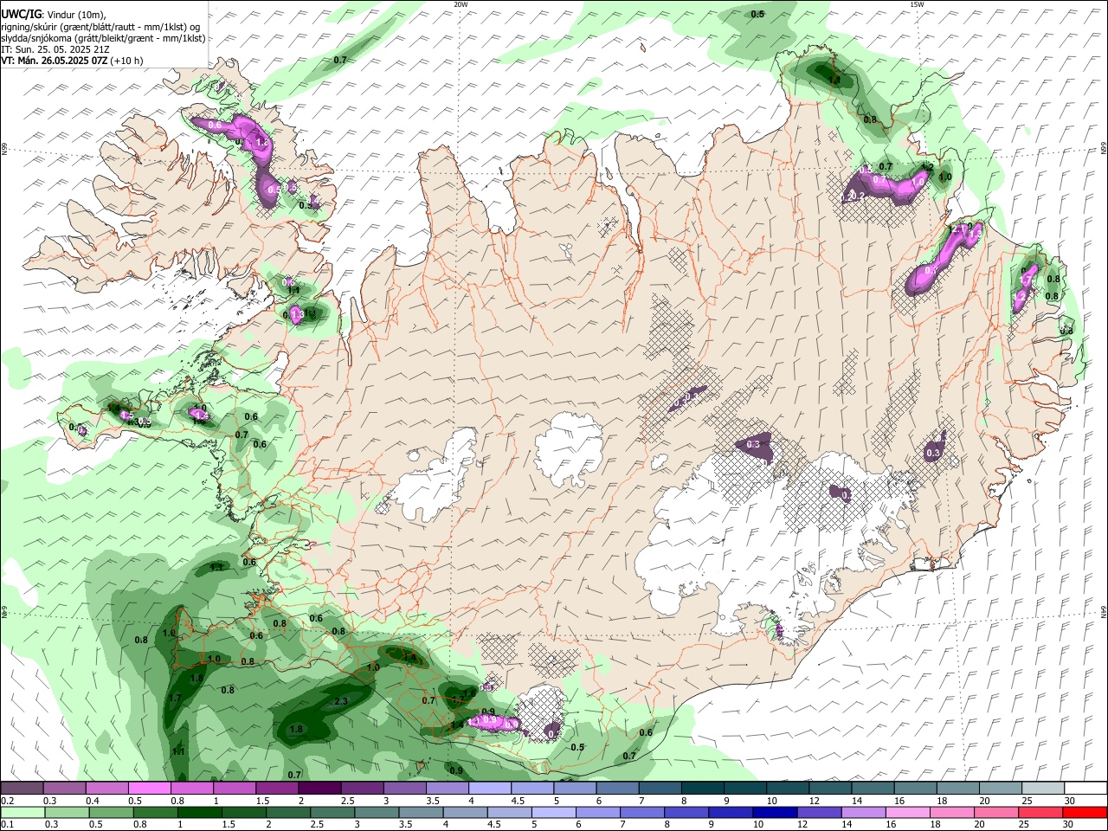Click the '1.7' rainfall value on the map

pyautogui.click(x=175, y=698)
